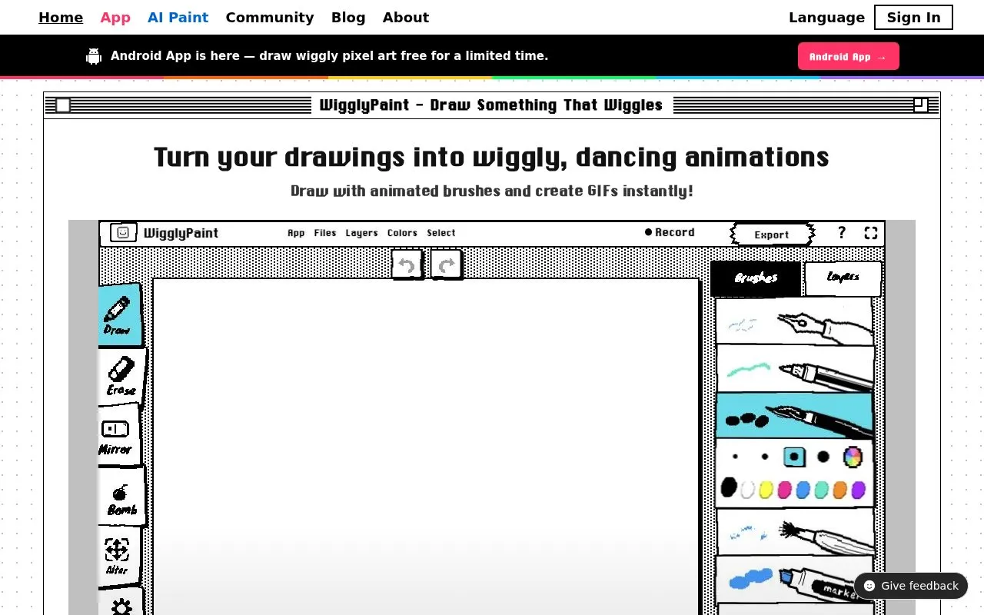Undo the last stroke
The image size is (984, 615).
(407, 265)
